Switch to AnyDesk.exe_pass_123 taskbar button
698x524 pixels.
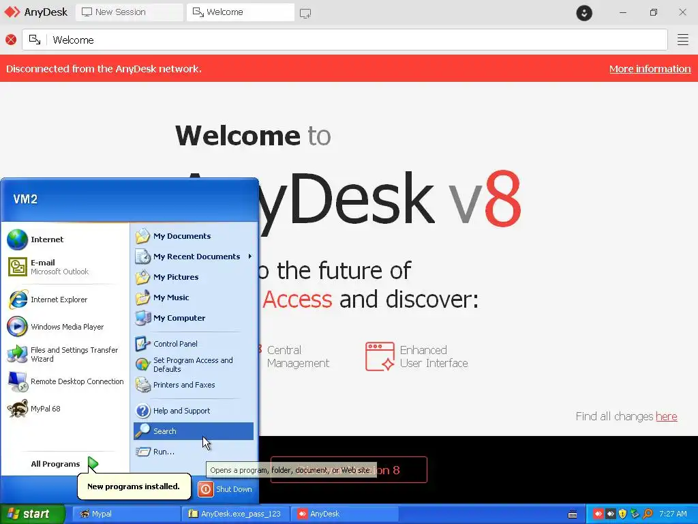(x=235, y=514)
